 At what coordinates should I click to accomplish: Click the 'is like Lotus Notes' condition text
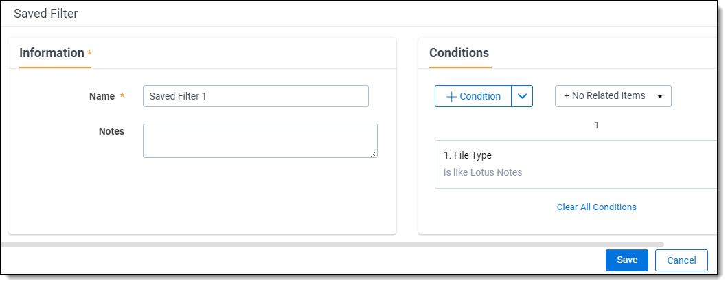pos(483,172)
